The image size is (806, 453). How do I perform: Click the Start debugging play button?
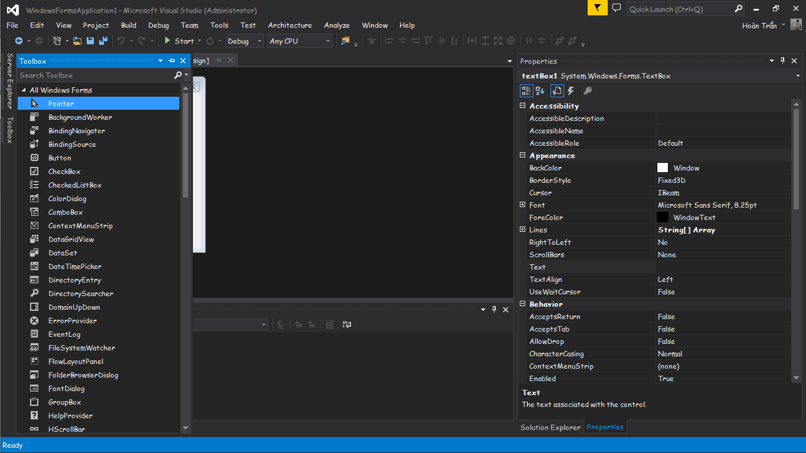click(168, 41)
